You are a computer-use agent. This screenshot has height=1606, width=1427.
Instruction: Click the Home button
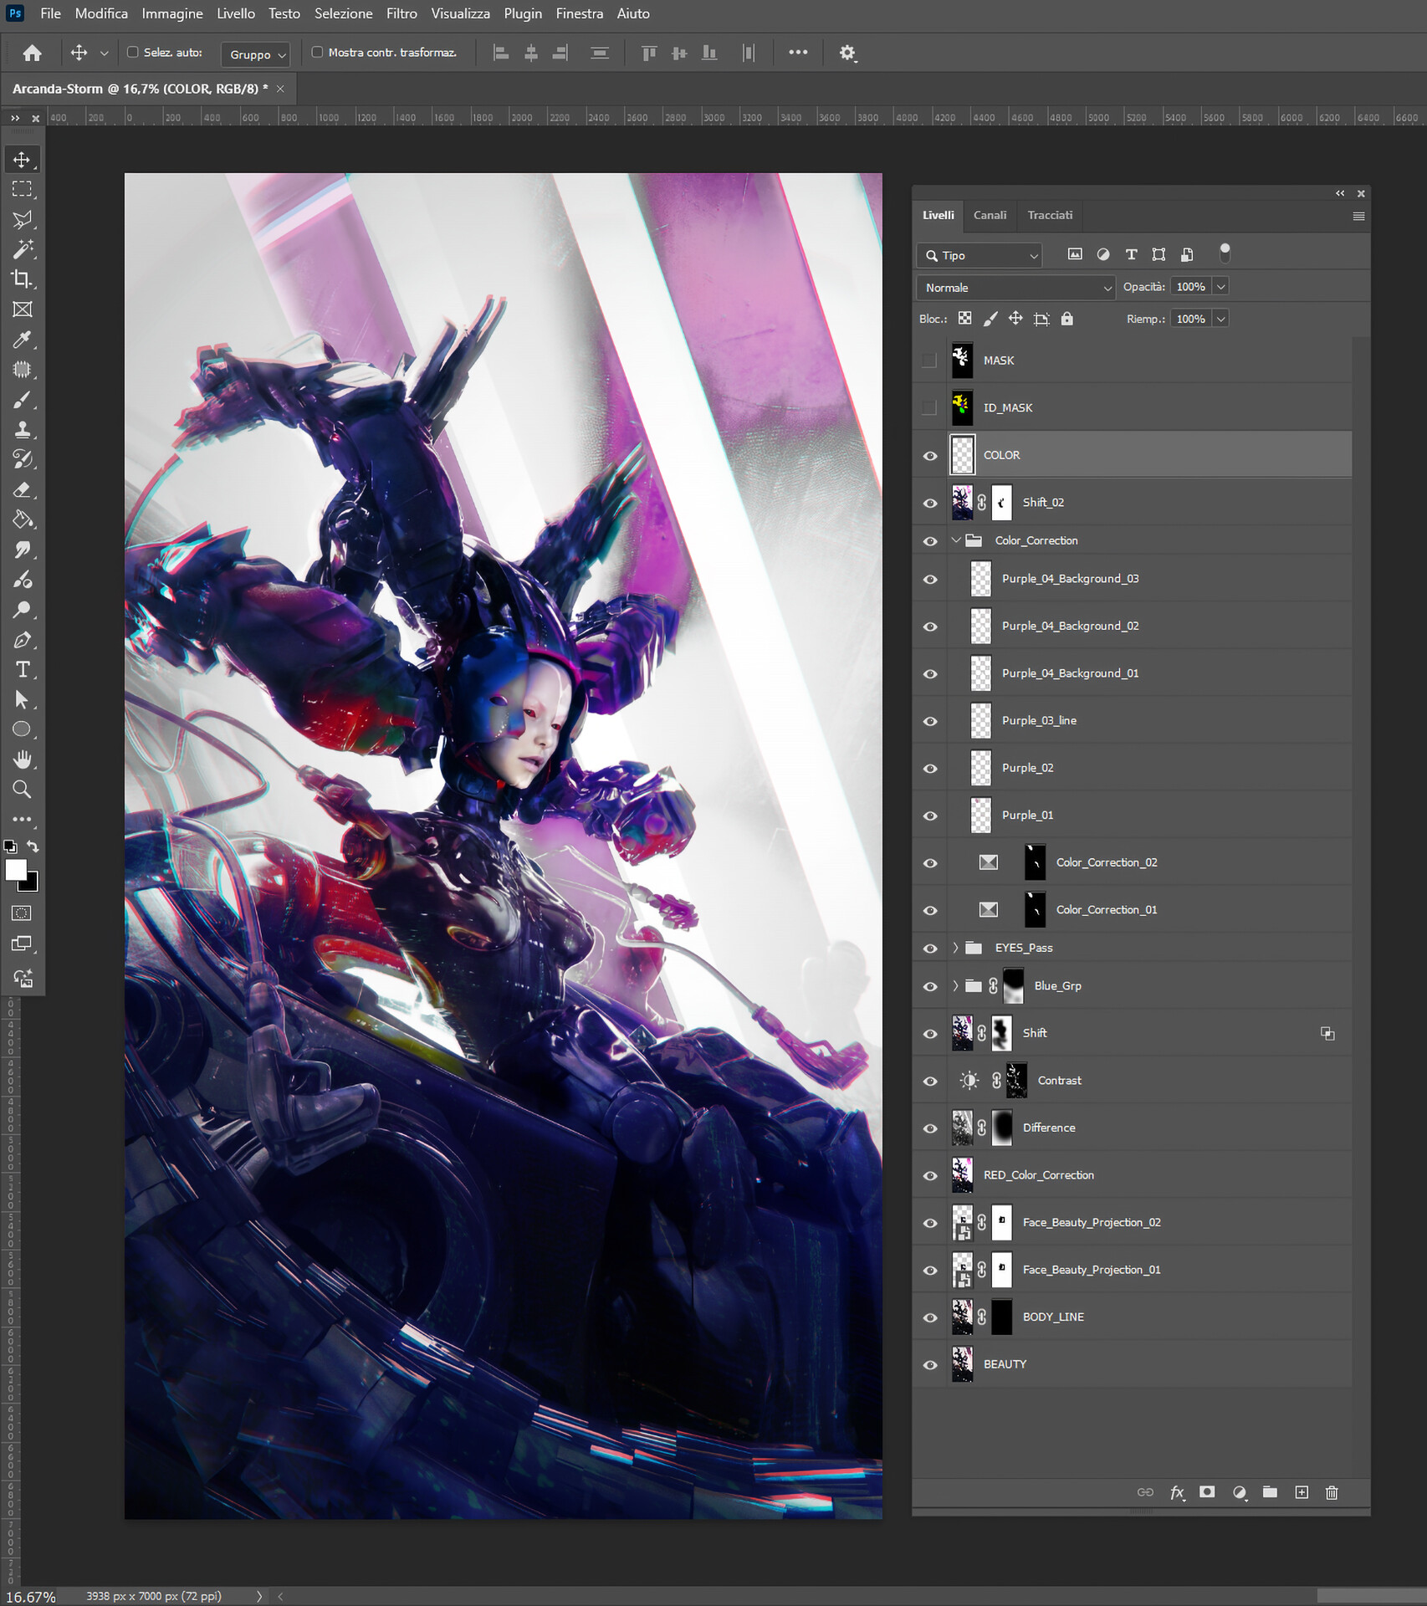[x=33, y=53]
